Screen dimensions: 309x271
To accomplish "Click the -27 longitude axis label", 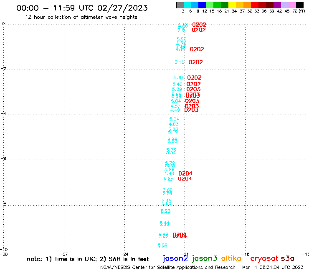I will pos(64,254).
